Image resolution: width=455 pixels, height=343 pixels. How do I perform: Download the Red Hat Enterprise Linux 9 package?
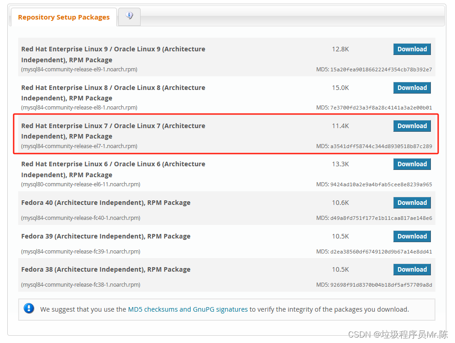pyautogui.click(x=412, y=49)
